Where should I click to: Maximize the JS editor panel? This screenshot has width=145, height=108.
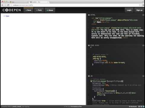[143, 76]
